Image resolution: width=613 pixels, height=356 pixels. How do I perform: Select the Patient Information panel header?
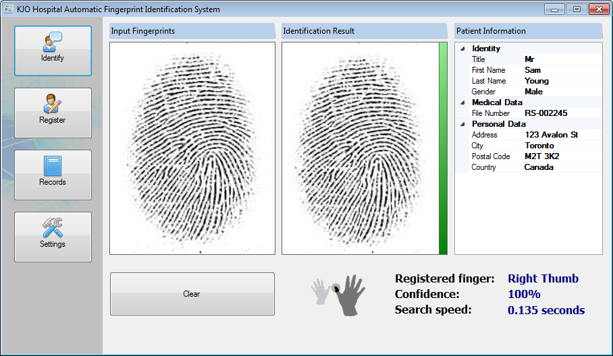pos(528,31)
